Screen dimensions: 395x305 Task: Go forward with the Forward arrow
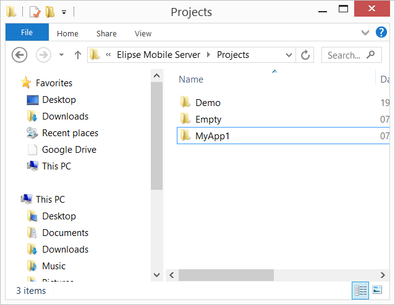pos(43,55)
